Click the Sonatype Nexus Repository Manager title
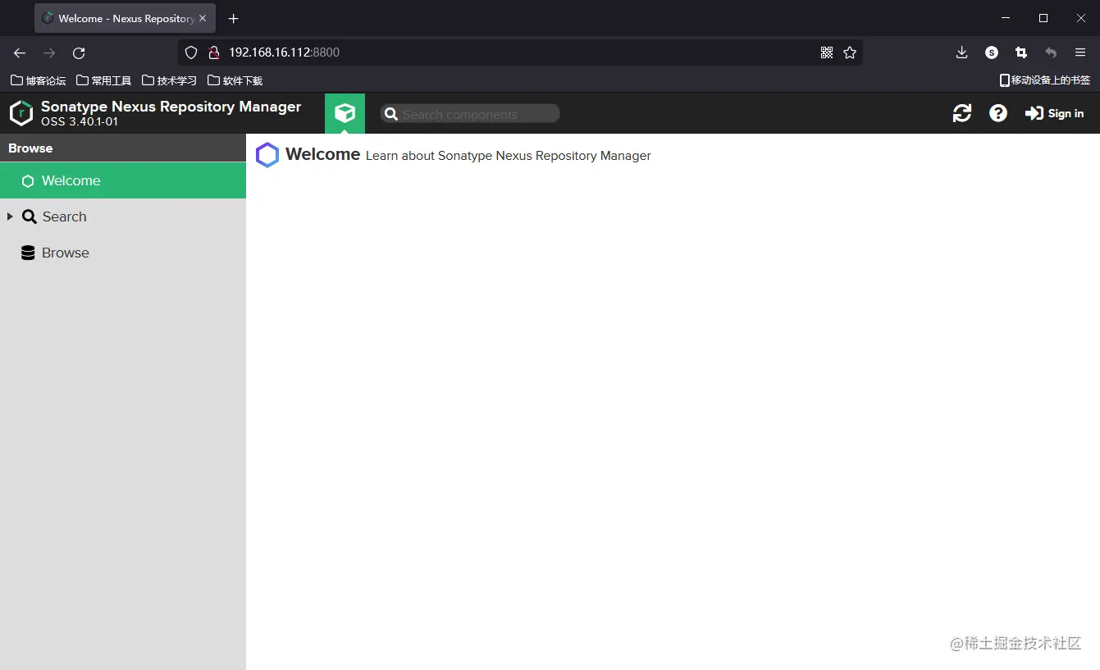Screen dimensions: 1100x670 171,107
